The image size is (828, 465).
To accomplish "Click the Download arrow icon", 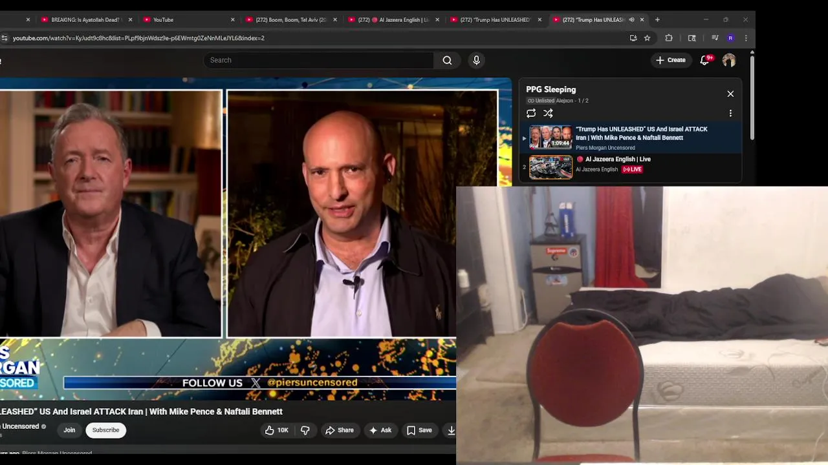I will pyautogui.click(x=451, y=430).
